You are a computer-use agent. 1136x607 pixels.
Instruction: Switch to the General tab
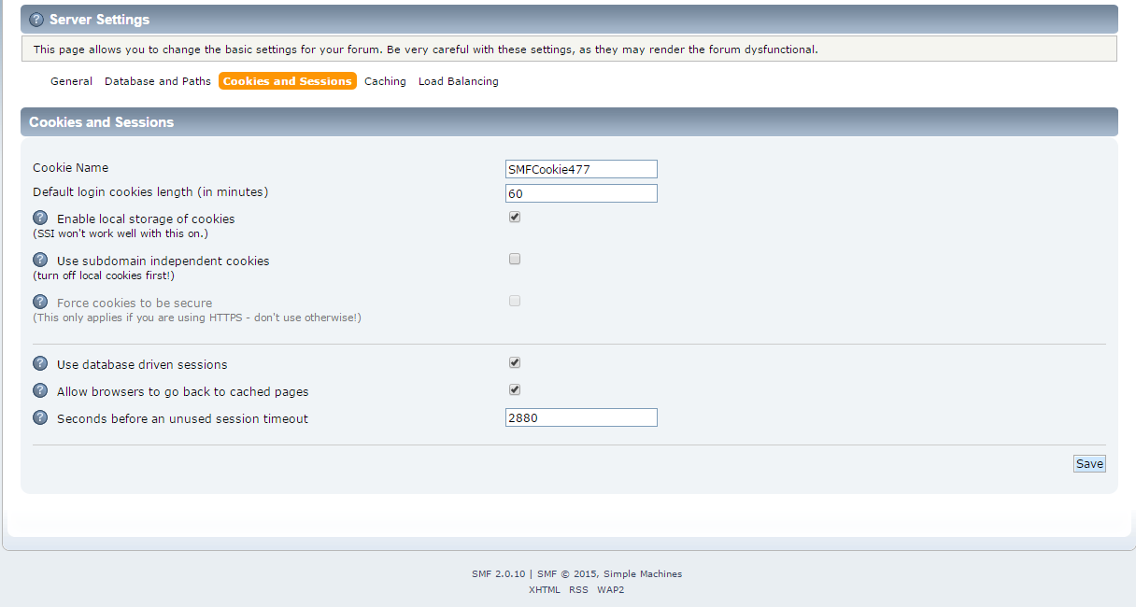71,81
